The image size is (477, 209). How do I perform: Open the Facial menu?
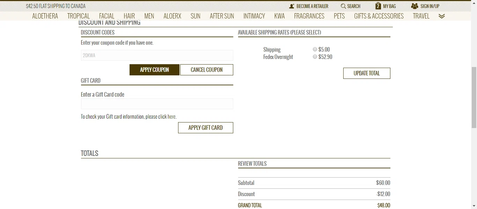(107, 16)
